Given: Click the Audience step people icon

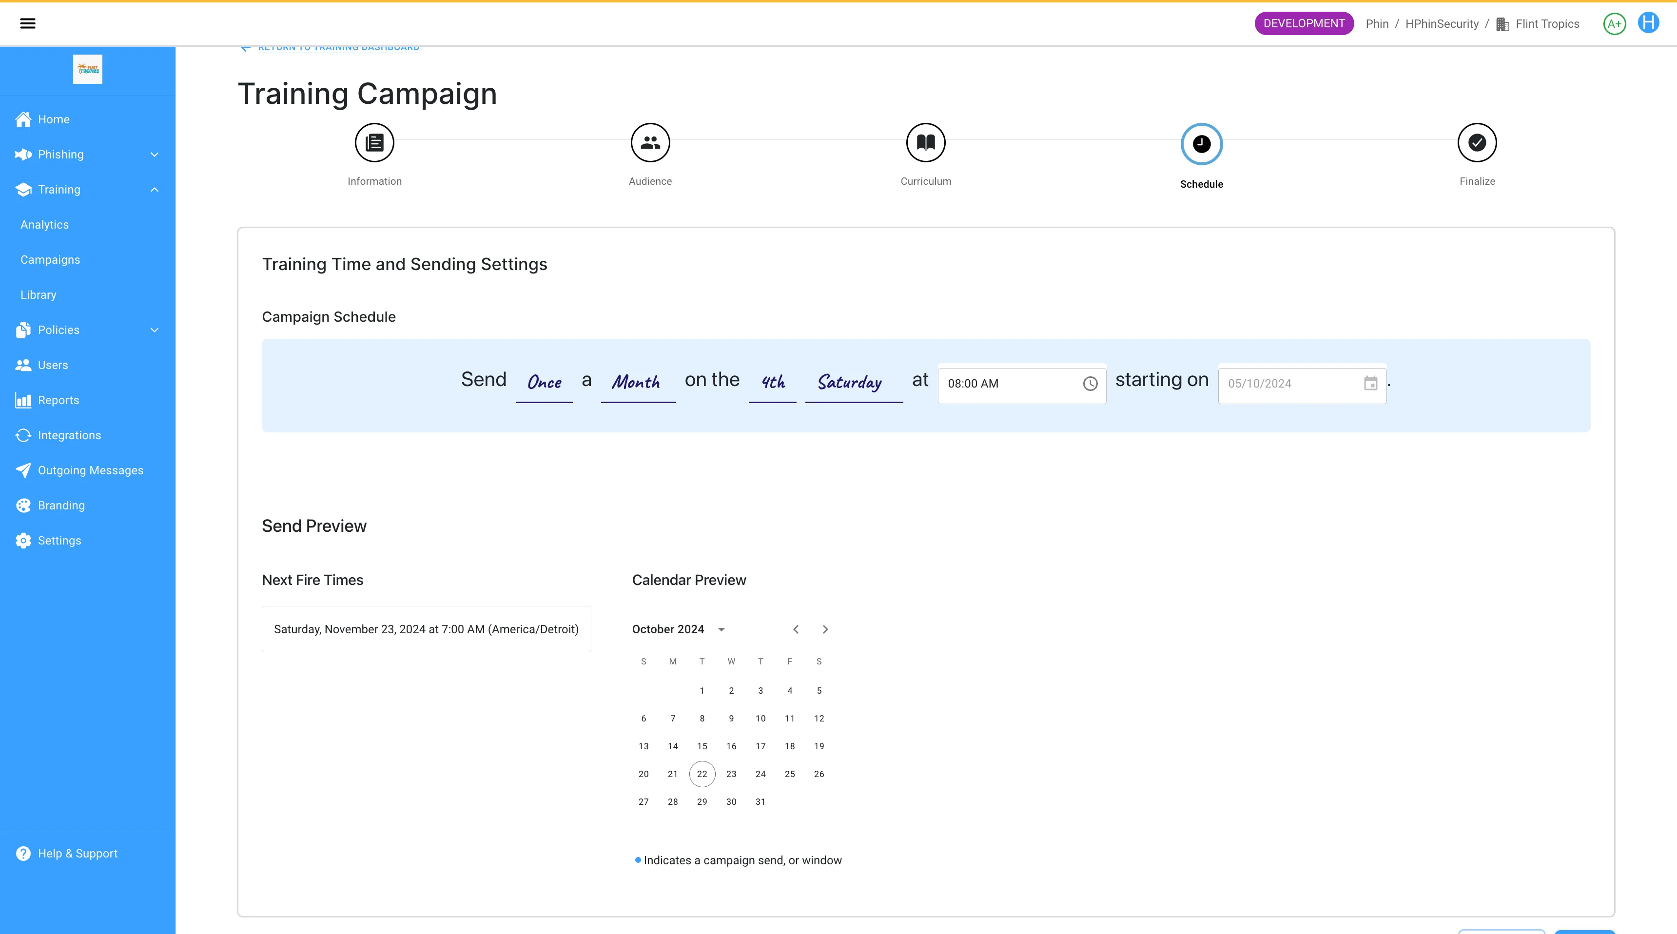Looking at the screenshot, I should 650,142.
